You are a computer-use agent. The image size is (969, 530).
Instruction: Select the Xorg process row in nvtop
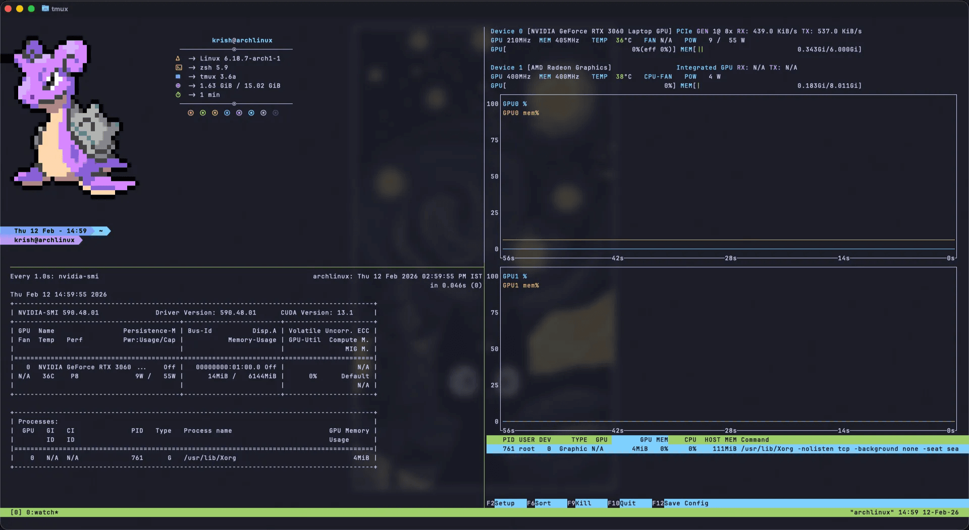(727, 449)
